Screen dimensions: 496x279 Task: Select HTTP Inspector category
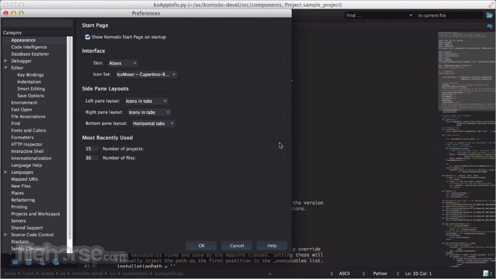(26, 144)
